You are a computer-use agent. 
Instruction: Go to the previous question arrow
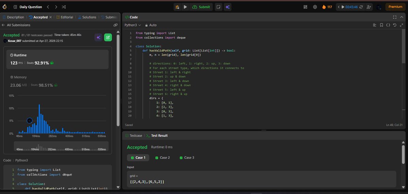tap(48, 7)
